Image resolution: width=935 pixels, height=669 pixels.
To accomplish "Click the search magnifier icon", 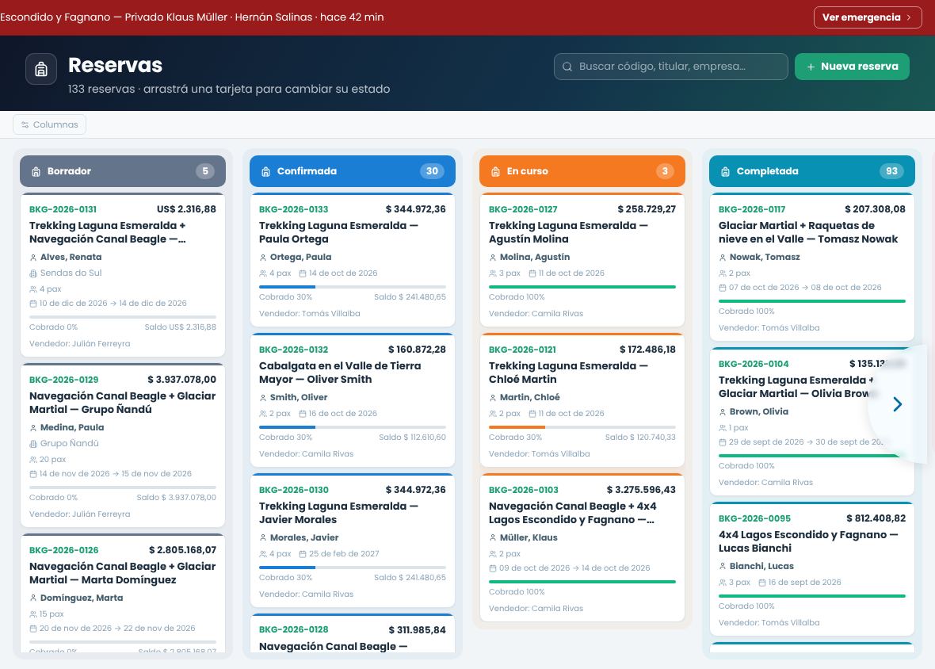I will click(567, 67).
